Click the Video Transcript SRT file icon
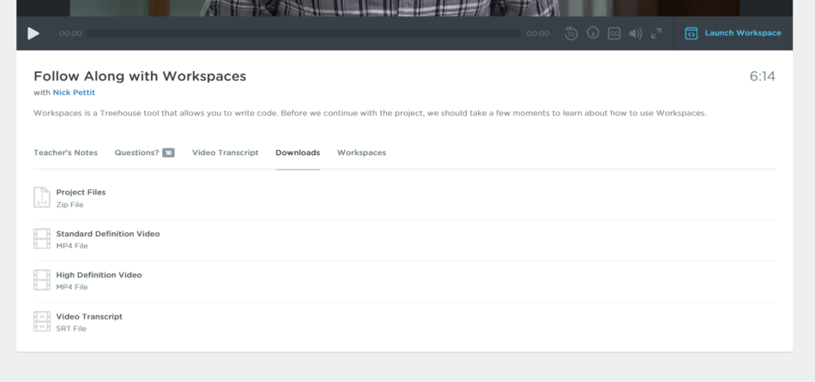This screenshot has width=815, height=382. pos(42,321)
